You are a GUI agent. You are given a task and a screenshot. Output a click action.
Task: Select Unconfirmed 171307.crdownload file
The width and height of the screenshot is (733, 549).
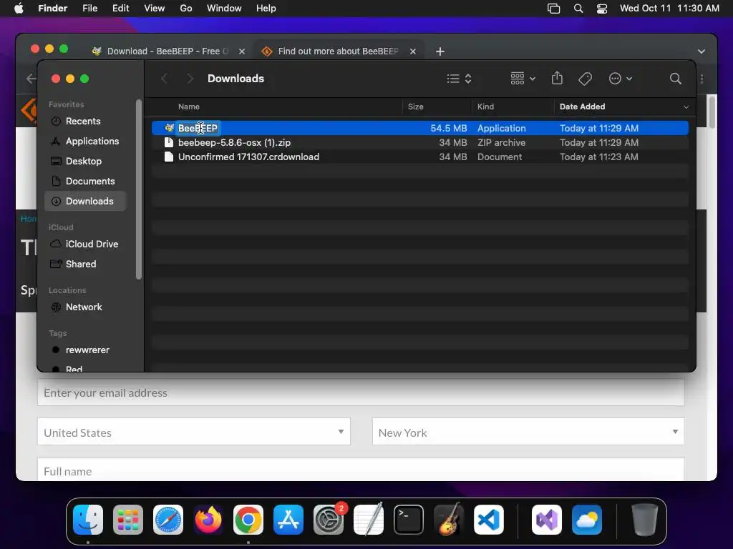419,157
